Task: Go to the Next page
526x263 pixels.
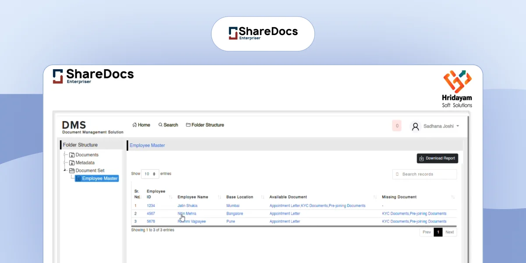Action: (450, 232)
